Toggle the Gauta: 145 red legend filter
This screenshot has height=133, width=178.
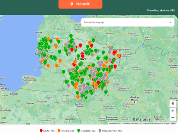click(47, 131)
